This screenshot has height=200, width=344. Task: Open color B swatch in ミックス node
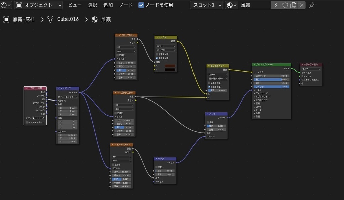170,70
